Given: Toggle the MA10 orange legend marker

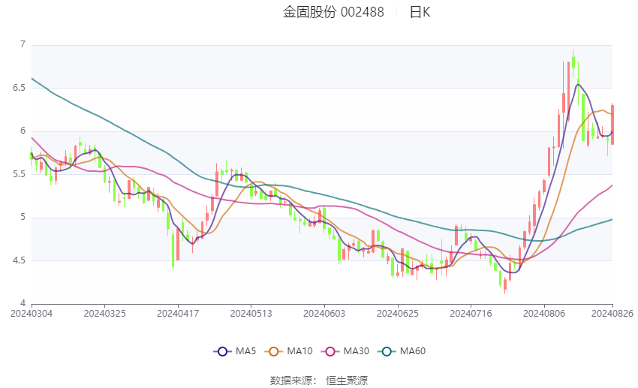Looking at the screenshot, I should point(274,351).
